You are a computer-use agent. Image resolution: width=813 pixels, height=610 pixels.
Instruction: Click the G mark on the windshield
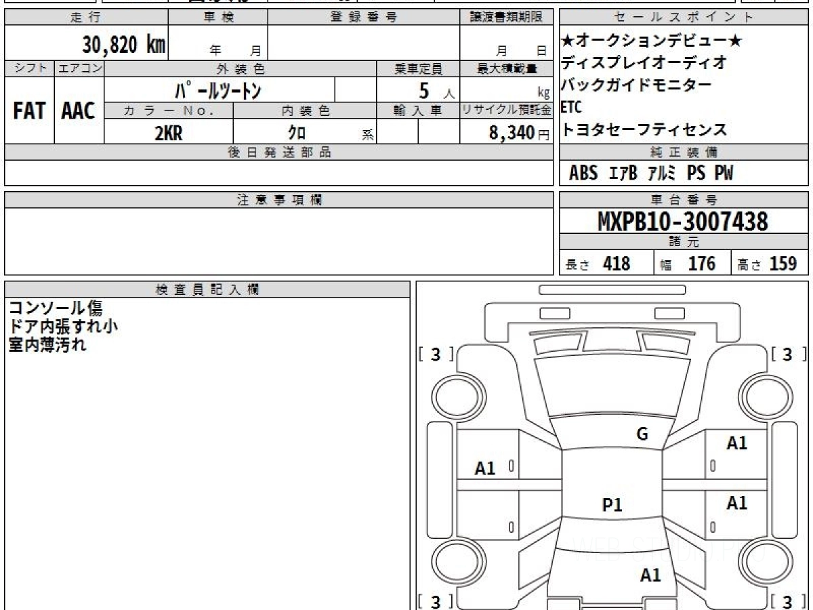click(x=642, y=434)
